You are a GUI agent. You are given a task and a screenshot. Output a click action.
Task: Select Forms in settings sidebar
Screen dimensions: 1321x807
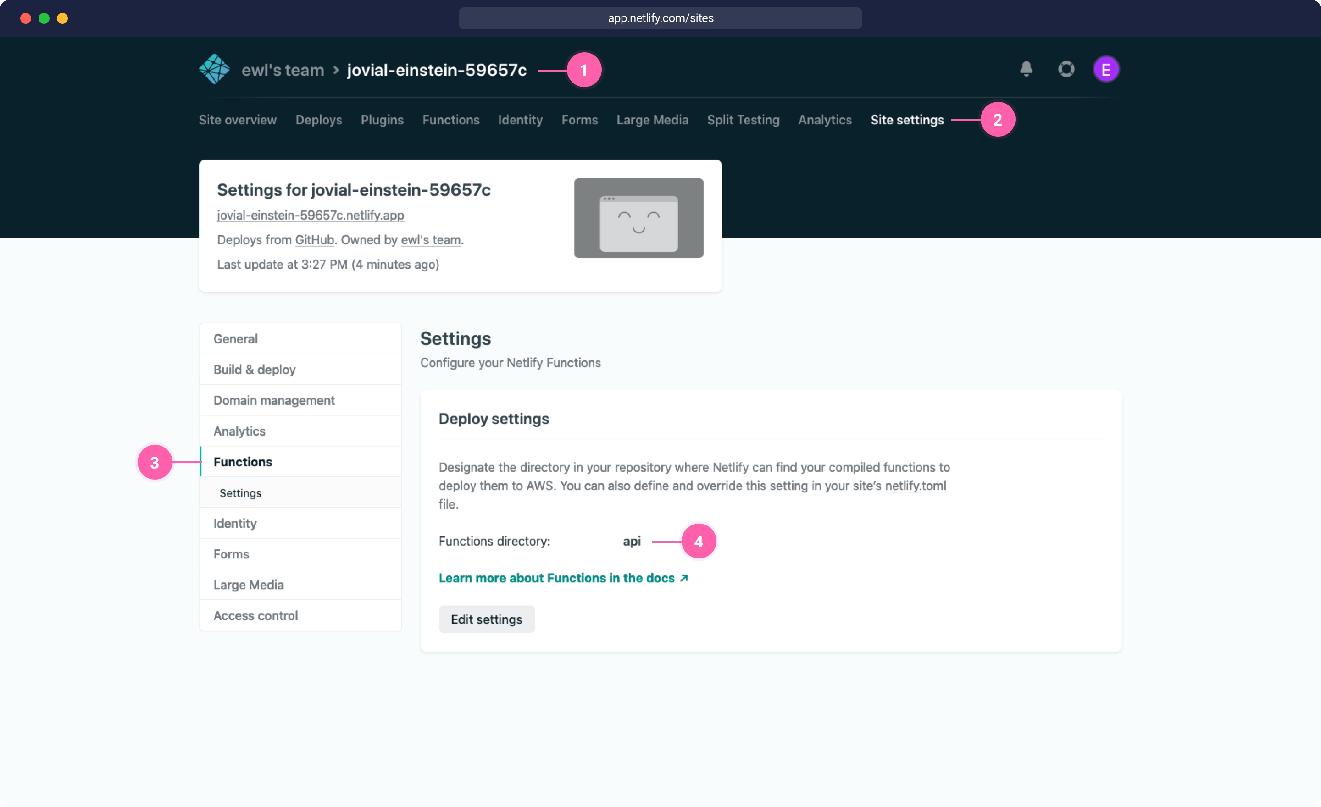tap(300, 554)
